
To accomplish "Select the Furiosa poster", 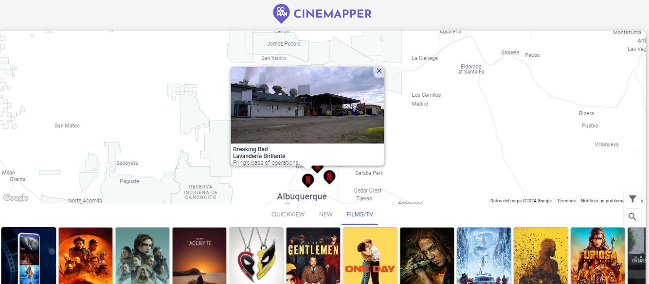I will [x=597, y=255].
